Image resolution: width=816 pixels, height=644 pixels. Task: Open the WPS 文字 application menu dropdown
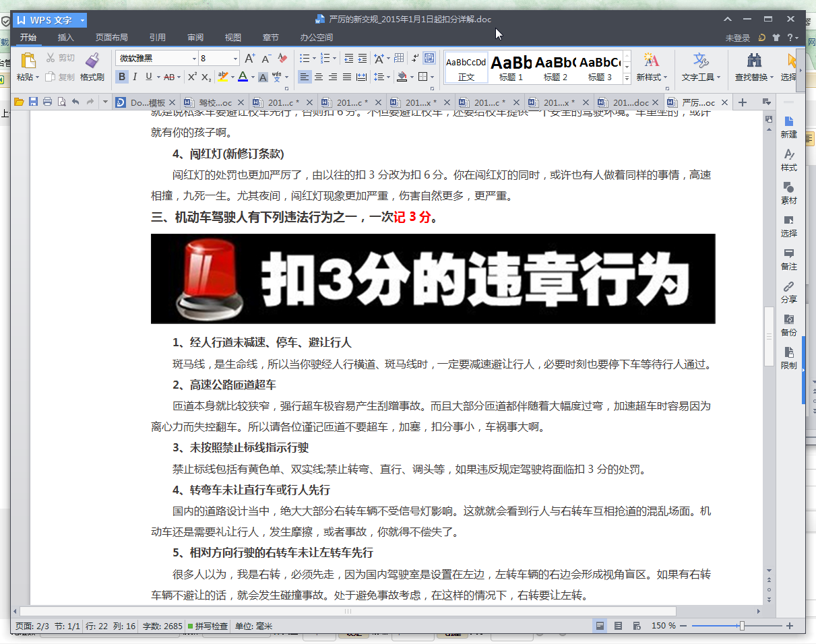click(x=82, y=20)
